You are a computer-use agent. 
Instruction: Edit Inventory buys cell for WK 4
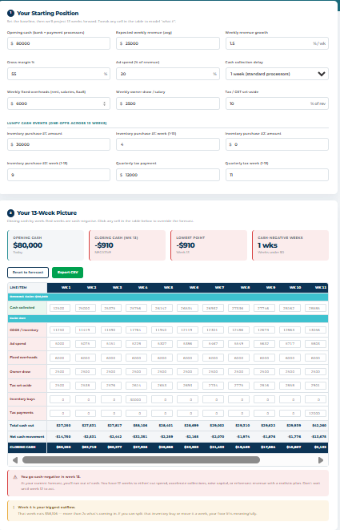pyautogui.click(x=136, y=399)
